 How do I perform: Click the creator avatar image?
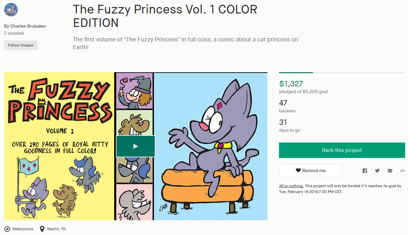(x=11, y=10)
